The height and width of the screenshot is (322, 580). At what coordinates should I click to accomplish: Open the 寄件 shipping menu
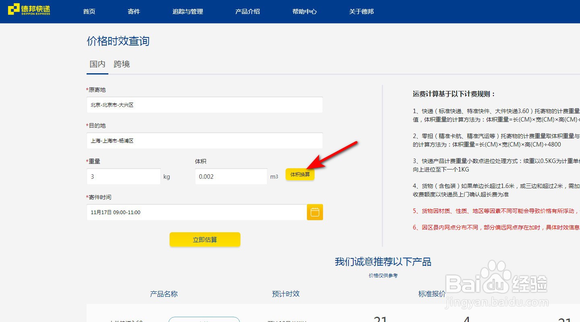(133, 12)
